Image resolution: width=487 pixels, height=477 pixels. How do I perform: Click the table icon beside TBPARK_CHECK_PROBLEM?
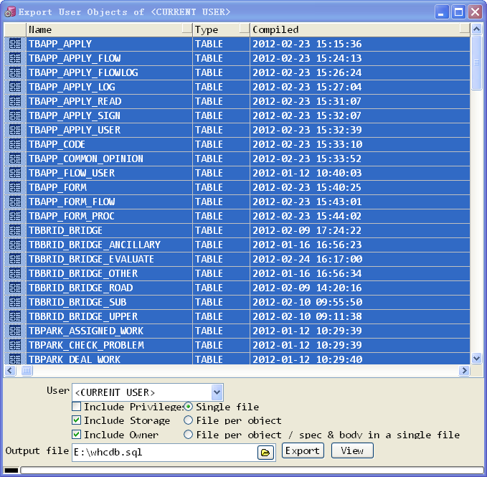[x=15, y=345]
